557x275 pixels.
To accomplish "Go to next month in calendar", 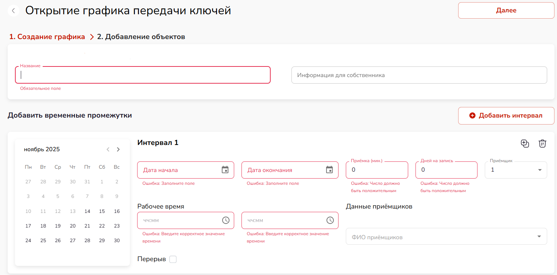I will (118, 149).
